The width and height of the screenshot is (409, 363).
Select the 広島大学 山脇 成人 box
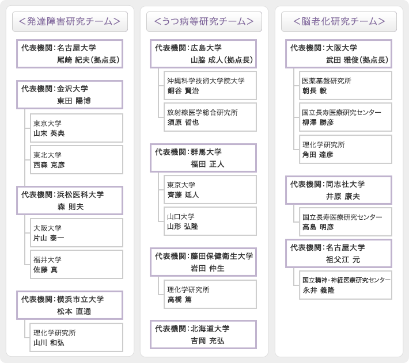203,54
